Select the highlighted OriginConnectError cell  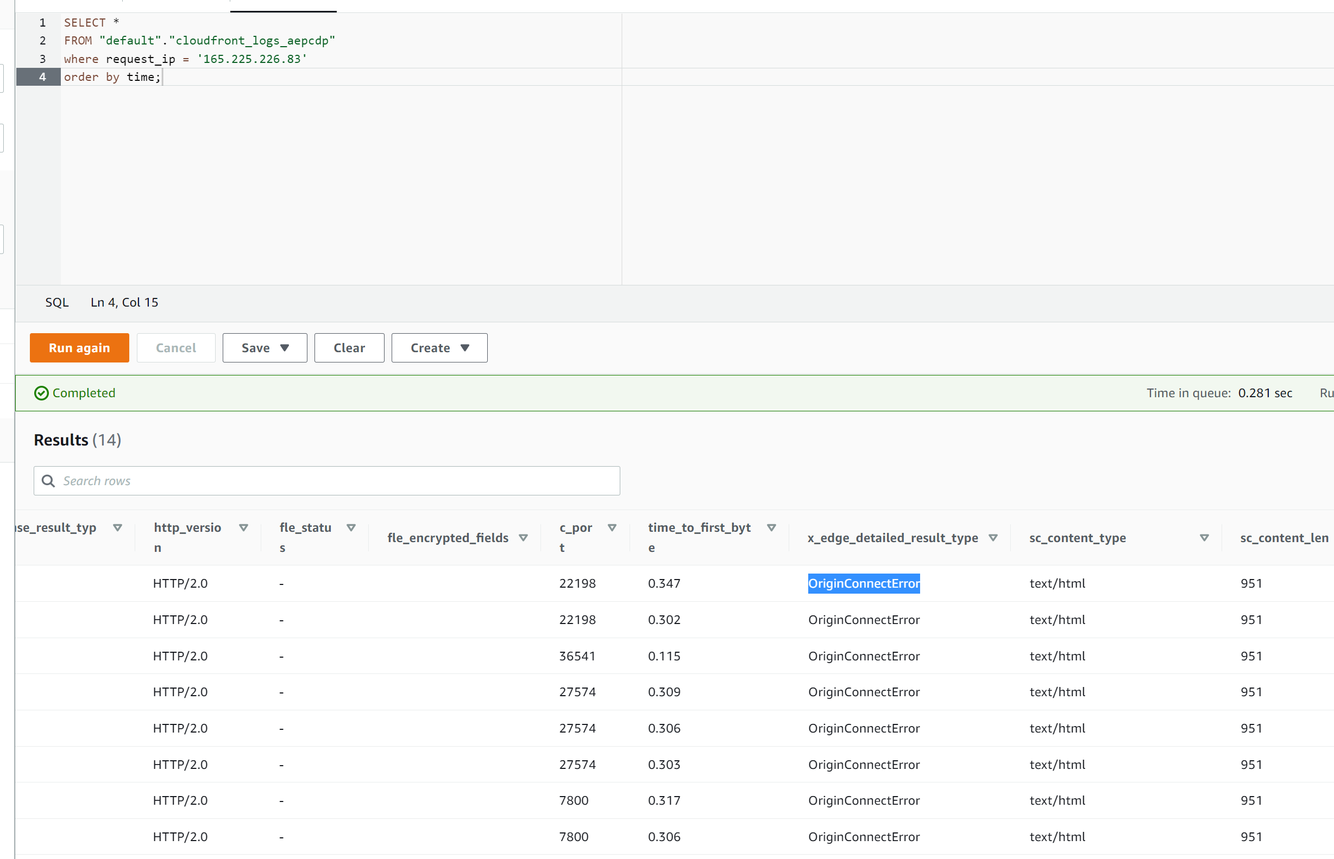[x=864, y=583]
